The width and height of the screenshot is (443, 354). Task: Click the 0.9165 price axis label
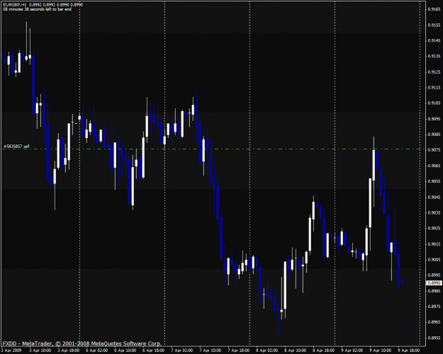click(434, 9)
